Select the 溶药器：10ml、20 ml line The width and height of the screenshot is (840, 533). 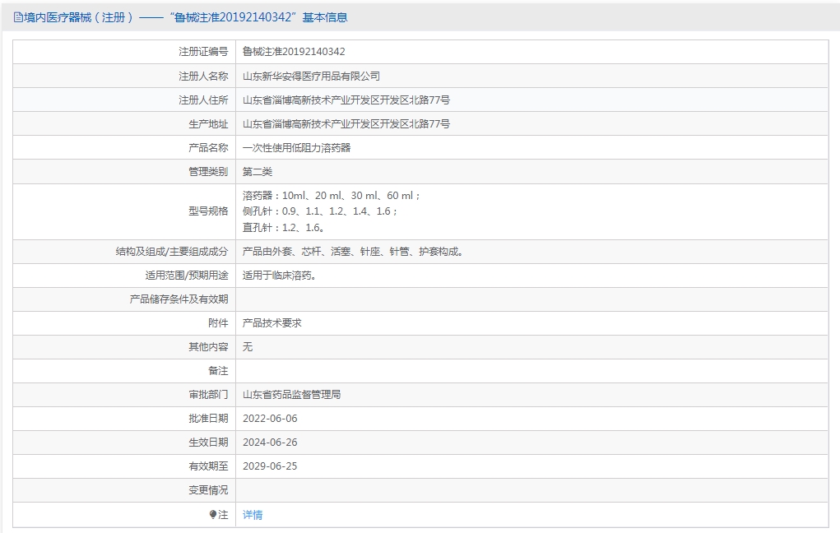(x=331, y=196)
